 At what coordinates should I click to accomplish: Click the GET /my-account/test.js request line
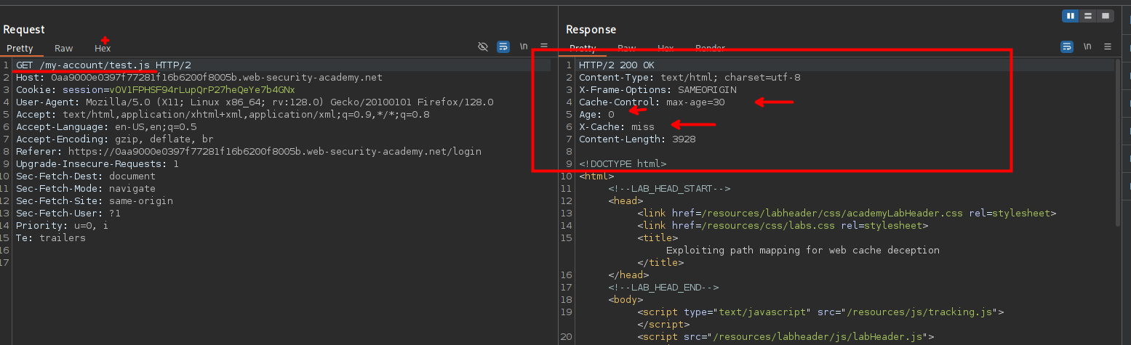[103, 65]
